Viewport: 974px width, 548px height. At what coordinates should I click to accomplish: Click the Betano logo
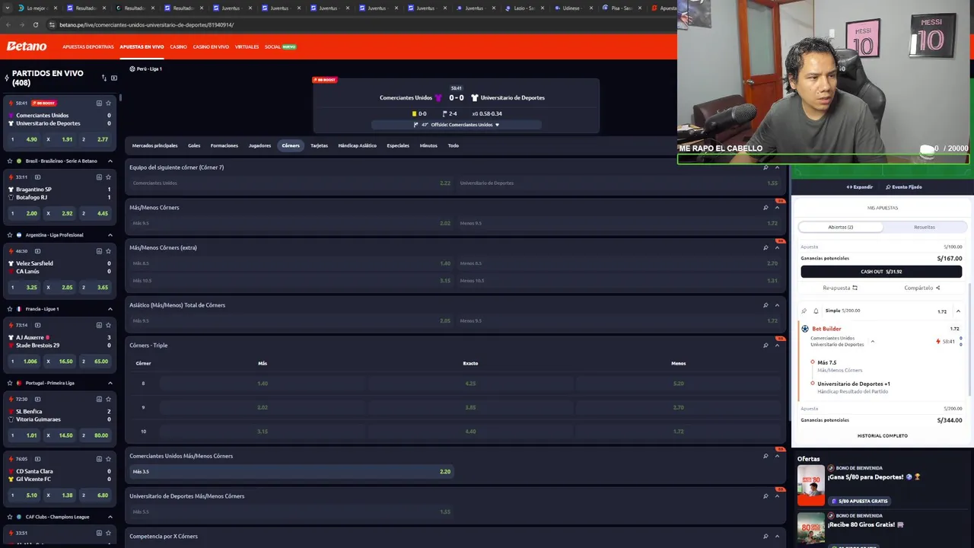pyautogui.click(x=27, y=46)
